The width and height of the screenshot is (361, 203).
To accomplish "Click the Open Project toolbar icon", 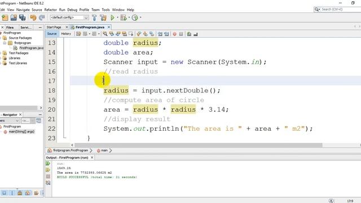I will point(14,17).
